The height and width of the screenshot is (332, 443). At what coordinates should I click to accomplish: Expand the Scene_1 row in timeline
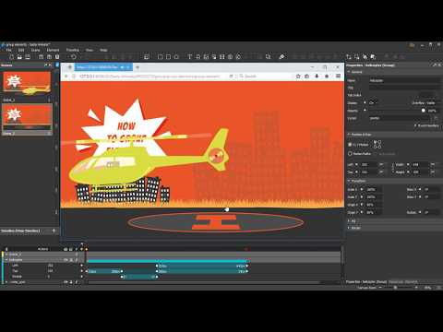click(x=6, y=255)
